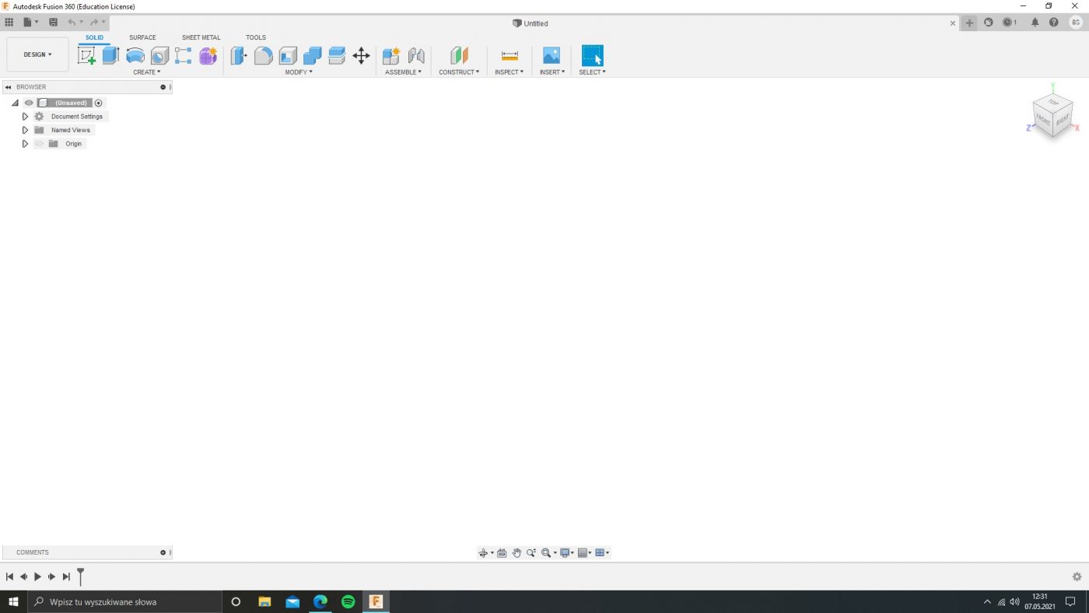1089x613 pixels.
Task: Open the Design workspace dropdown
Action: 37,54
